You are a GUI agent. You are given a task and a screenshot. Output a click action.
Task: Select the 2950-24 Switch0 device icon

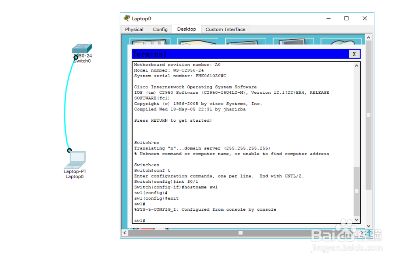point(82,49)
